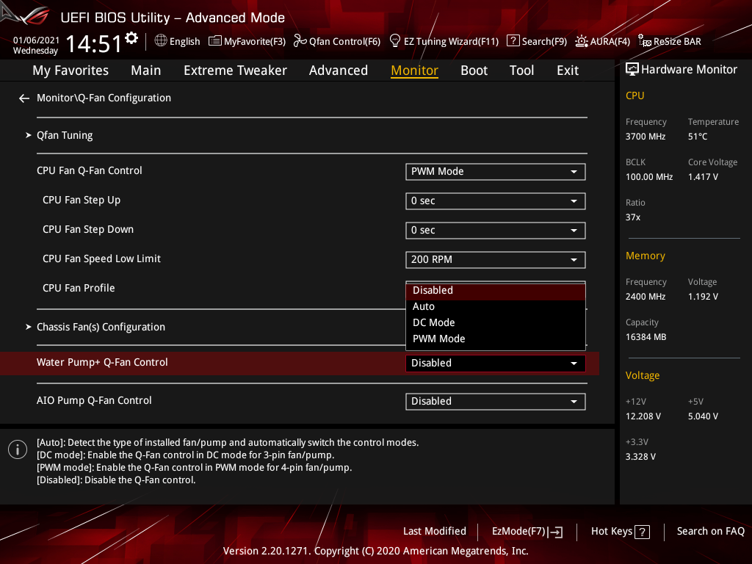This screenshot has width=752, height=564.
Task: Go to the Boot tab
Action: 474,70
